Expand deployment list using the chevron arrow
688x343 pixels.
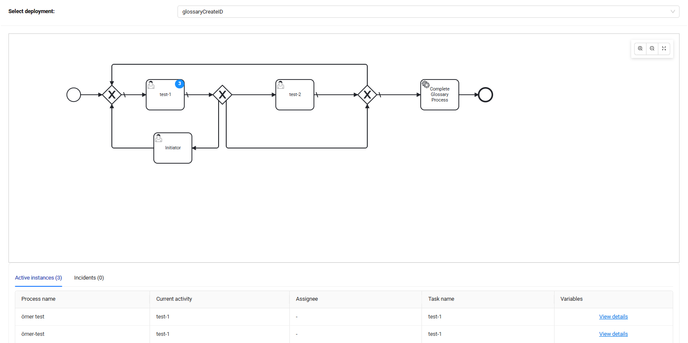pos(673,12)
